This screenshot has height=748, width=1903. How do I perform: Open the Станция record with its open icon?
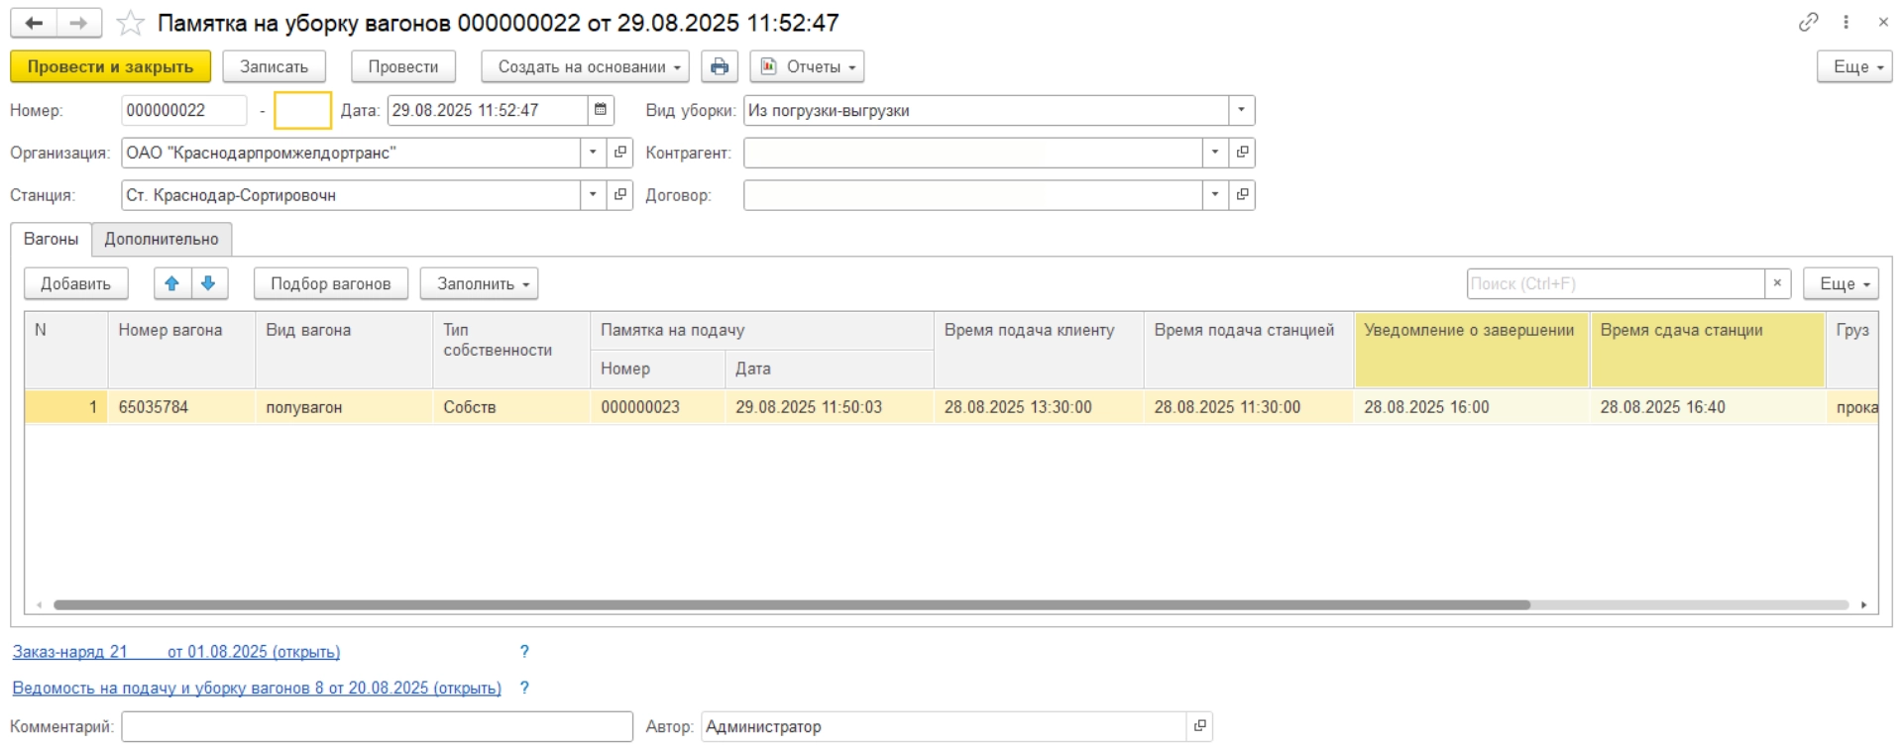620,195
